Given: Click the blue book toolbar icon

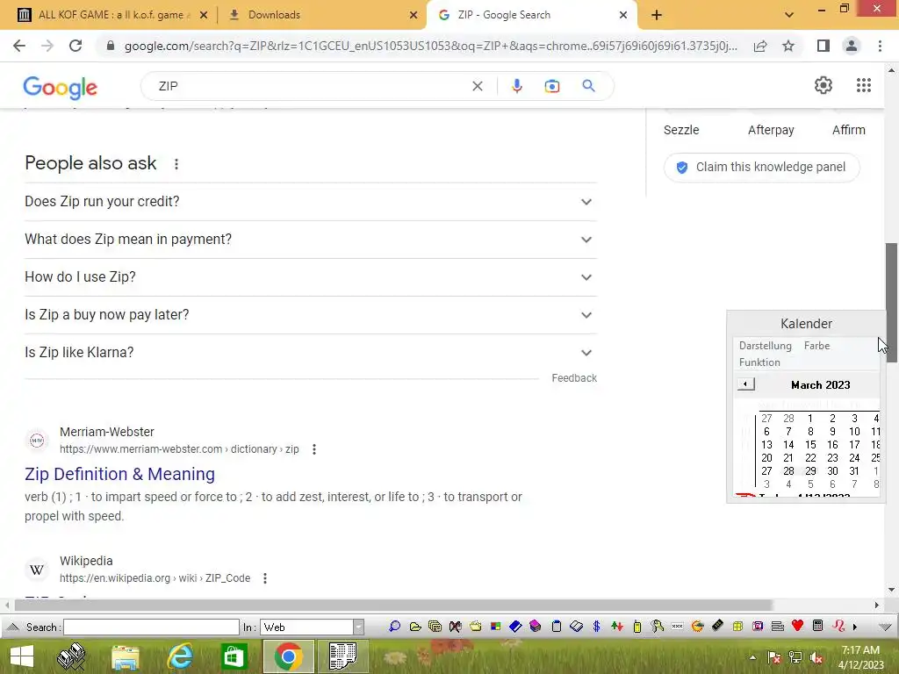Looking at the screenshot, I should coord(515,627).
